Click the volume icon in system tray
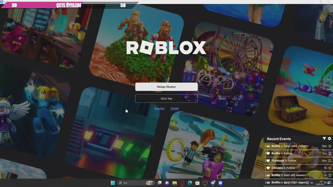This screenshot has width=333, height=187. click(x=312, y=183)
